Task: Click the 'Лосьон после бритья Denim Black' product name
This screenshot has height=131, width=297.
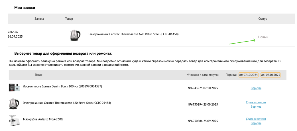Action: pyautogui.click(x=62, y=86)
